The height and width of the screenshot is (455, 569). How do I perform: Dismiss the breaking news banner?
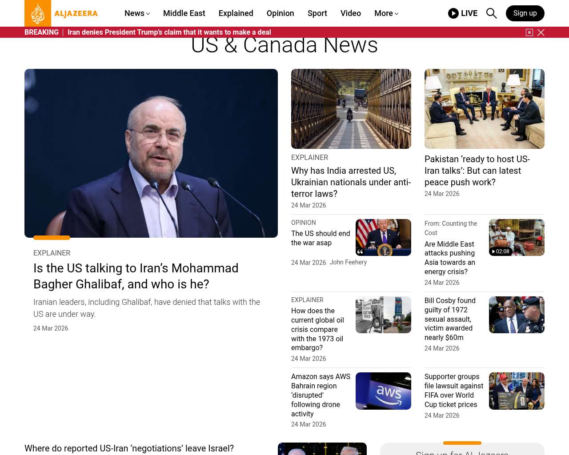click(x=541, y=32)
